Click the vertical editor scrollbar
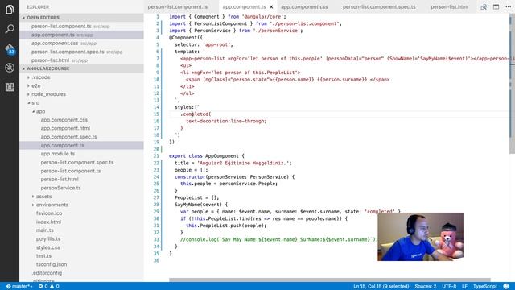Image resolution: width=515 pixels, height=290 pixels. point(512,84)
